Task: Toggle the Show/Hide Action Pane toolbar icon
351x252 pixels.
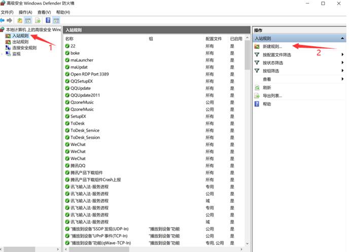Action: point(56,21)
